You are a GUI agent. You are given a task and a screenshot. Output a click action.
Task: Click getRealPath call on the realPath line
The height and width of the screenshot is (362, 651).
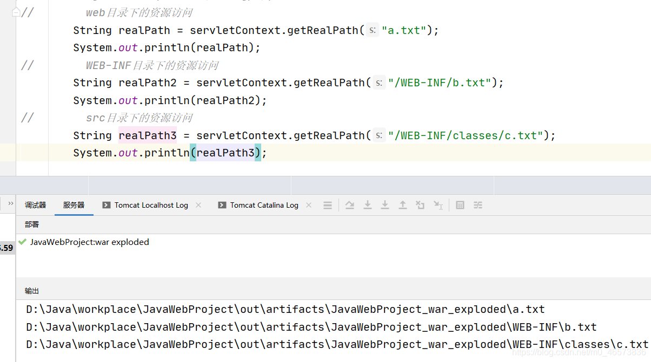tap(323, 30)
